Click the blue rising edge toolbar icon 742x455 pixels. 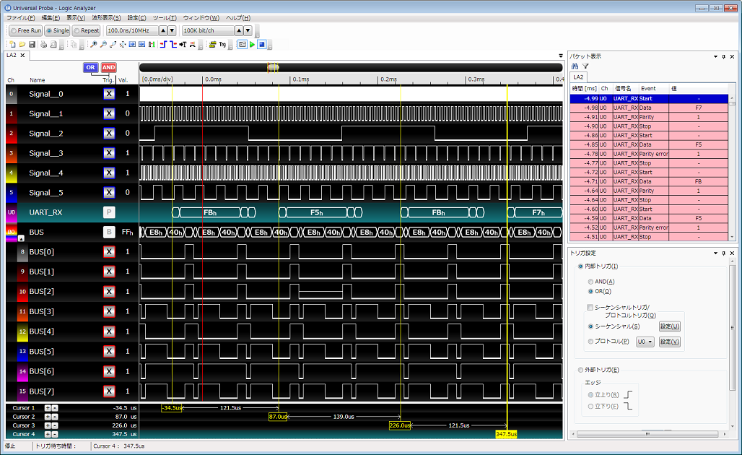coord(164,45)
